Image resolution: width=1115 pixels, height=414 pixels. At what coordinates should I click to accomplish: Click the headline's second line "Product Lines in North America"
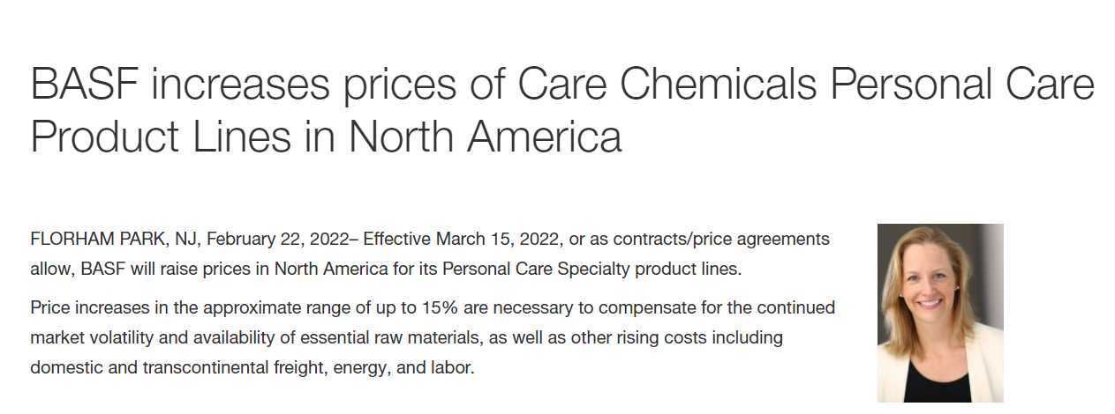click(326, 137)
